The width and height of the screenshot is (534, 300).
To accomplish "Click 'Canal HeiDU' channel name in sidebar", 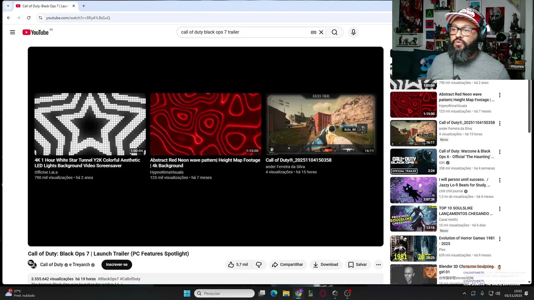I will click(x=448, y=220).
